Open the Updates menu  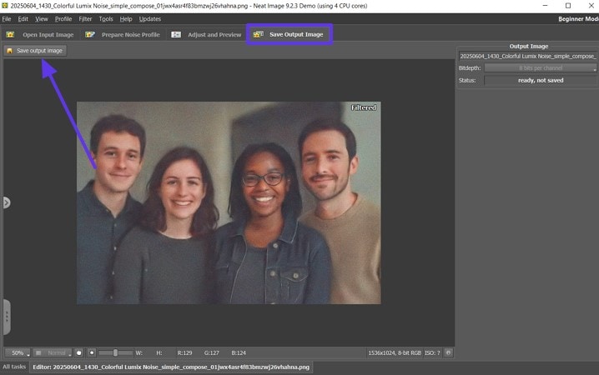(x=150, y=19)
